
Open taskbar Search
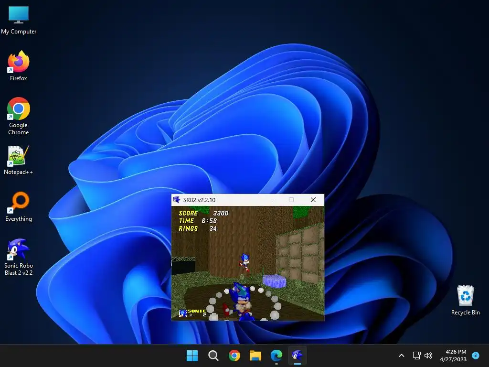213,356
